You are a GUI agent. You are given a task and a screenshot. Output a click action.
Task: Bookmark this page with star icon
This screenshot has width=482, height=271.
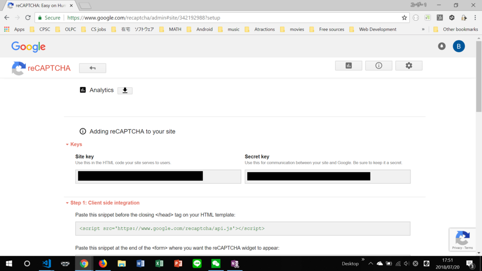[x=404, y=17]
